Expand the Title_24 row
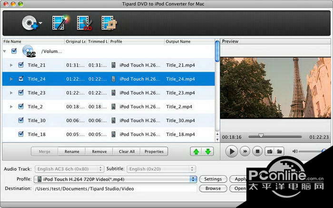This screenshot has width=333, height=208. click(x=11, y=79)
